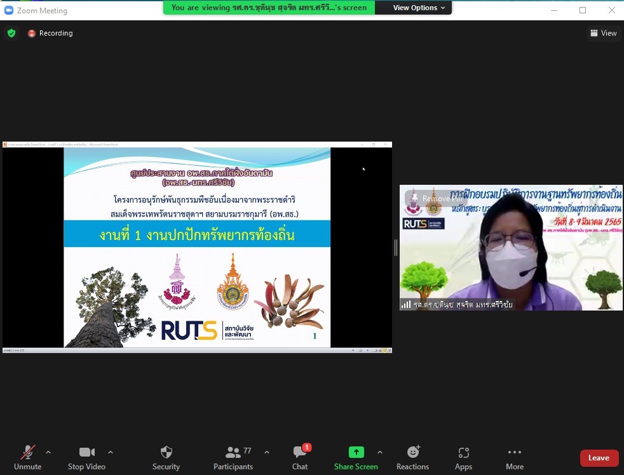Open the Reactions emoji picker
This screenshot has width=624, height=475.
pos(413,457)
